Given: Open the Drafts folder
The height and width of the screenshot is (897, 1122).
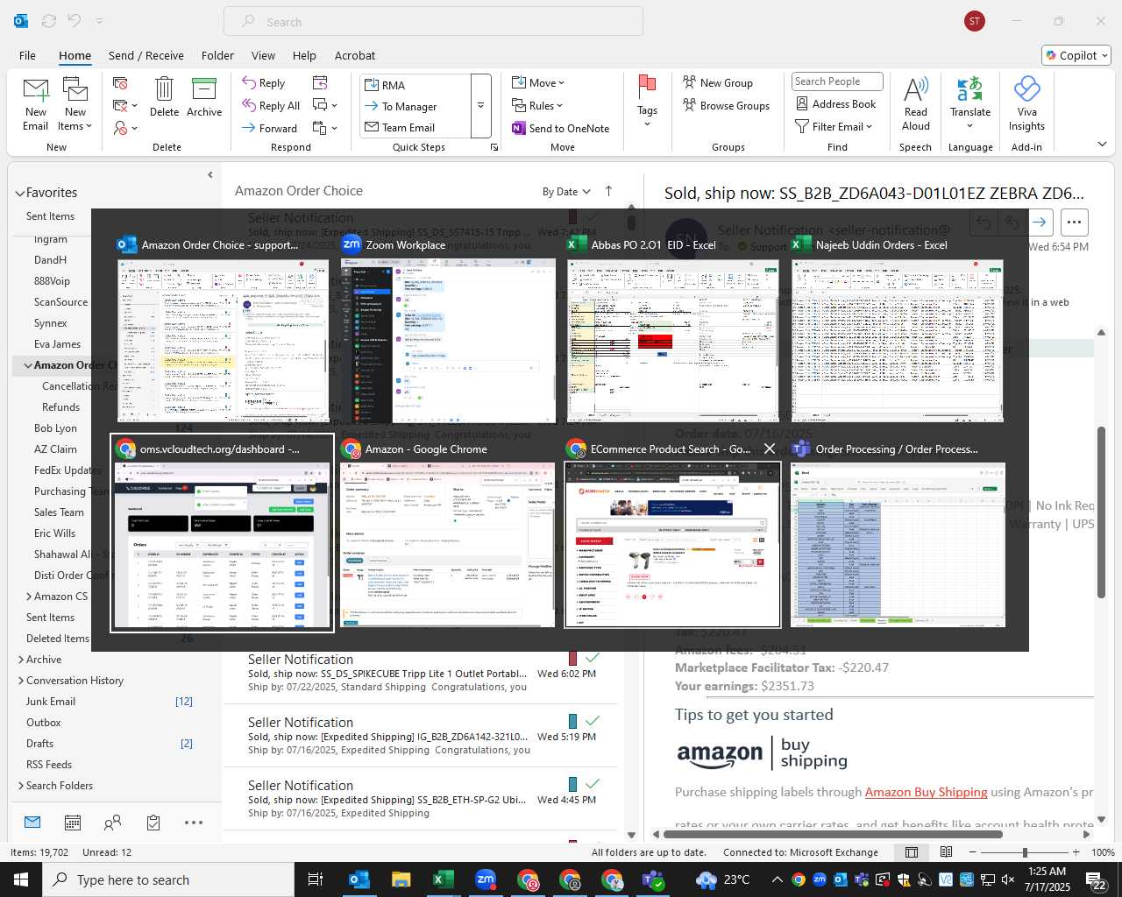Looking at the screenshot, I should 39,744.
